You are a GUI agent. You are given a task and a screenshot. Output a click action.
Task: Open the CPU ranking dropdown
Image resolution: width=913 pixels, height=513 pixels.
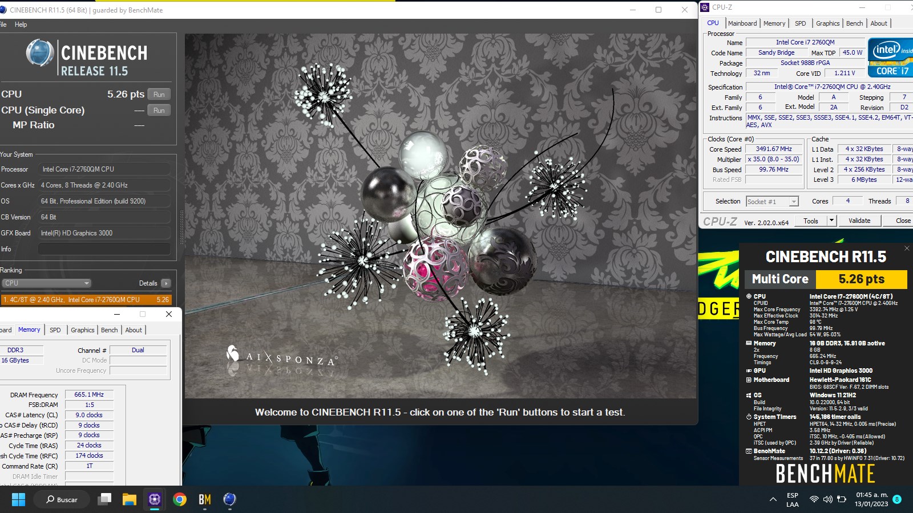click(47, 283)
